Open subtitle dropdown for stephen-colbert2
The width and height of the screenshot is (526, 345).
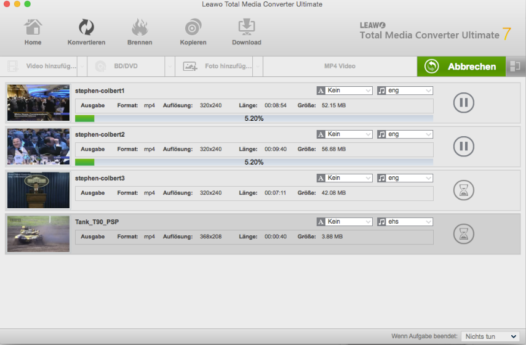coord(349,134)
